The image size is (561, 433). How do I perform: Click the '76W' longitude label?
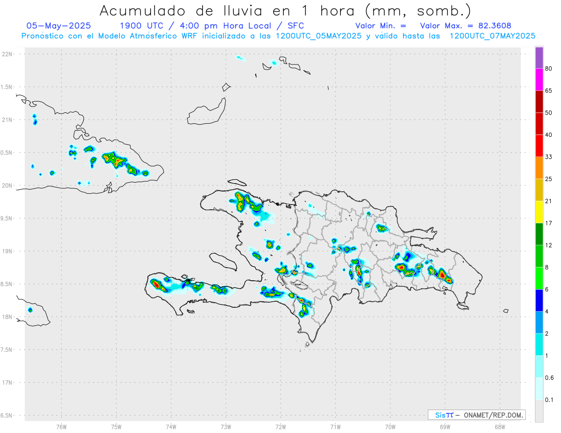[61, 426]
